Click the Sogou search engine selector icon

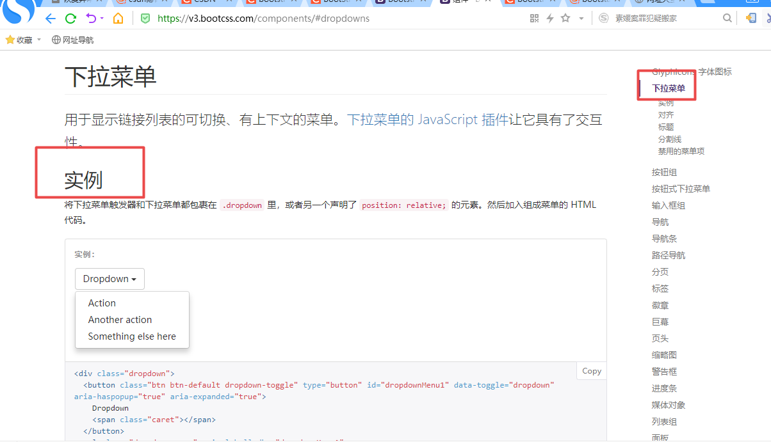(x=604, y=19)
